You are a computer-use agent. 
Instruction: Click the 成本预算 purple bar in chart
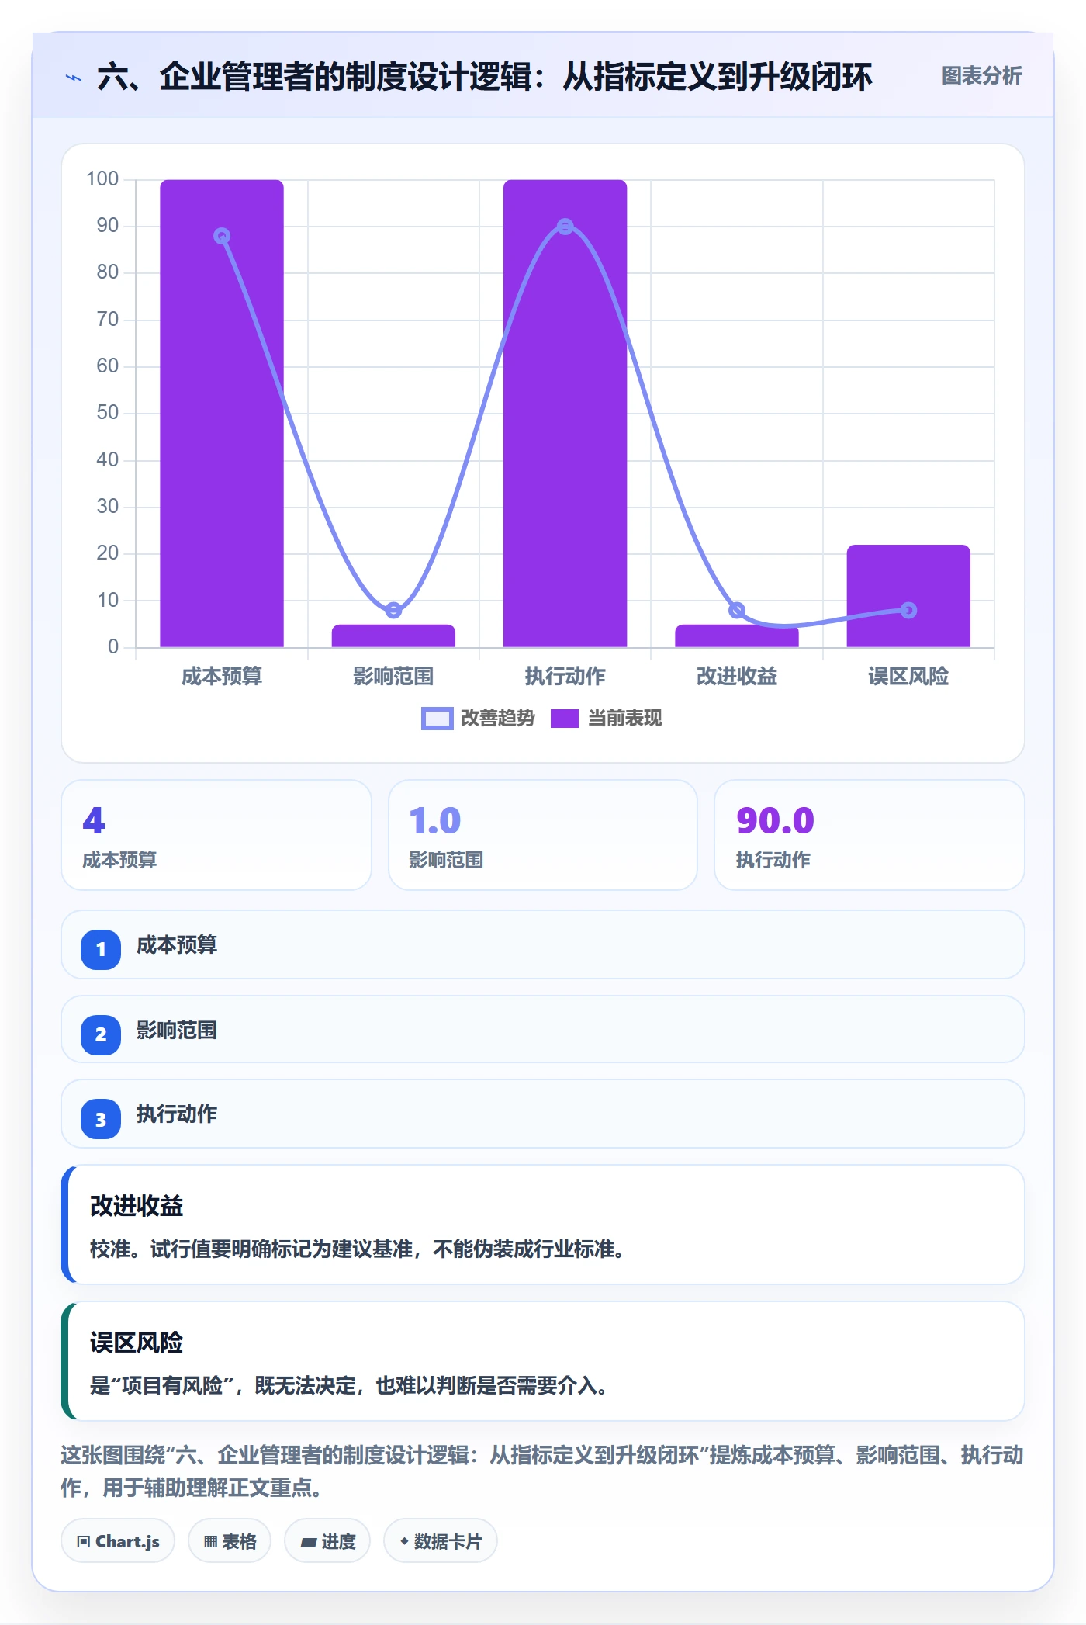click(x=222, y=414)
